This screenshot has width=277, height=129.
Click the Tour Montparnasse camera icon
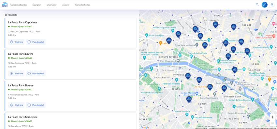[x=192, y=117]
